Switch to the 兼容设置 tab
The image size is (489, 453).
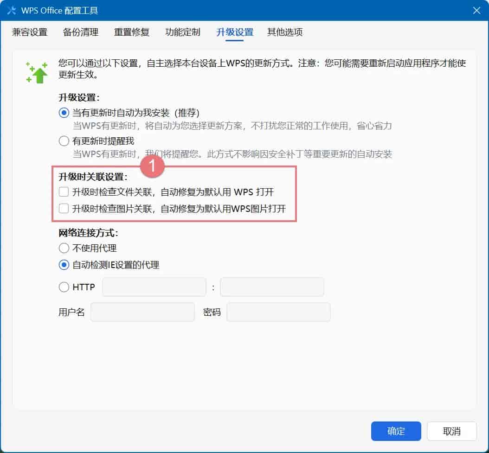tap(30, 32)
